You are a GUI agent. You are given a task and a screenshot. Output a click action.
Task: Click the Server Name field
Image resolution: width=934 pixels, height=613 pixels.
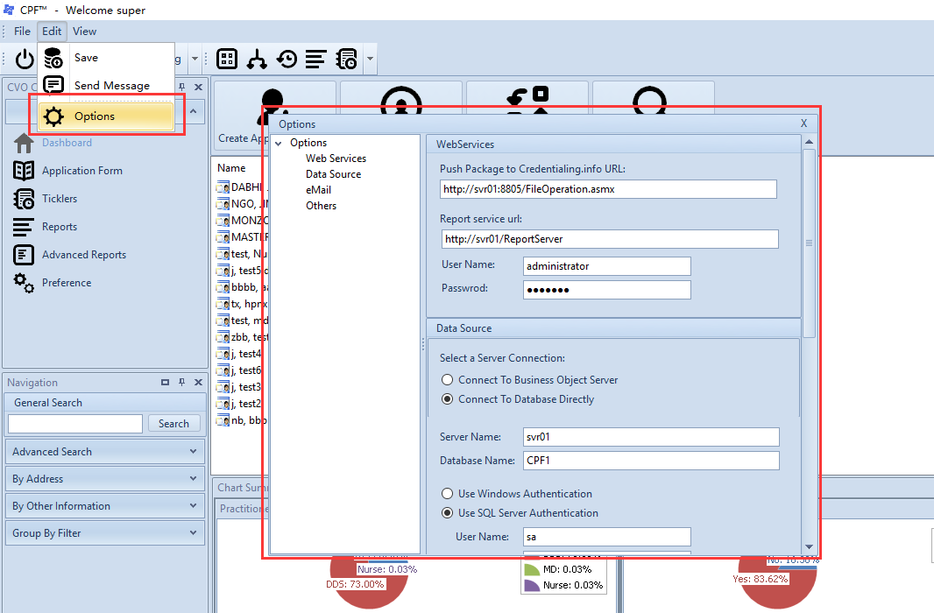click(651, 437)
